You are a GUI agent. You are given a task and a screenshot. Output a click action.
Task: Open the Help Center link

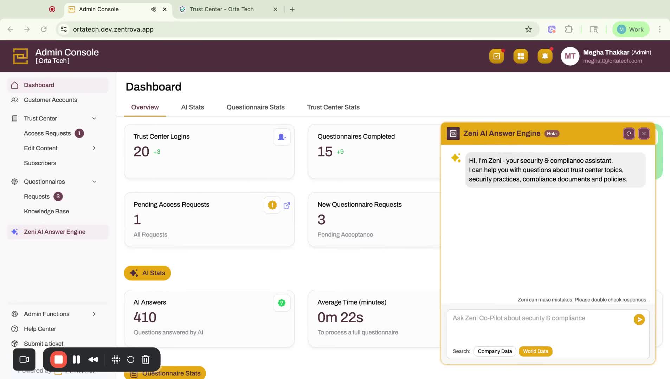(x=40, y=329)
